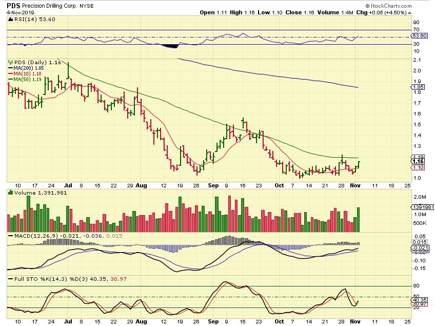Click the candlestick icon before PDS (Daily)
The width and height of the screenshot is (435, 326).
coord(11,62)
